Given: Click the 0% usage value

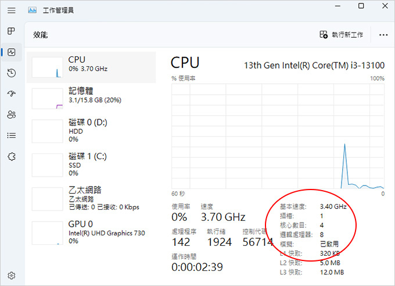Looking at the screenshot, I should [179, 217].
